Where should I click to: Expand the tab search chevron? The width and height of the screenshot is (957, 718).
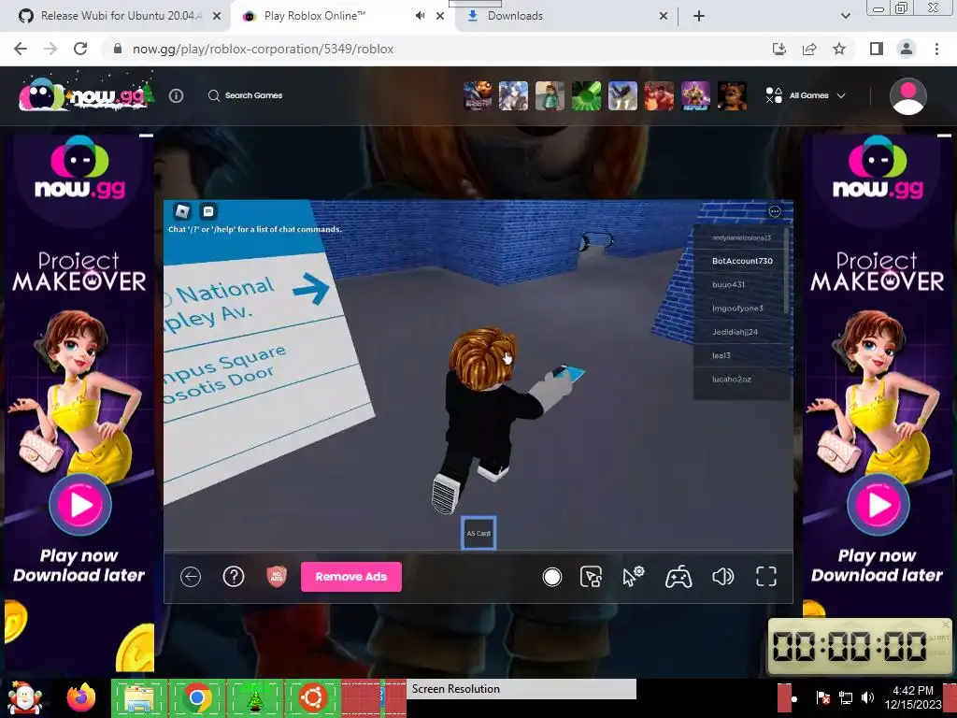click(845, 16)
